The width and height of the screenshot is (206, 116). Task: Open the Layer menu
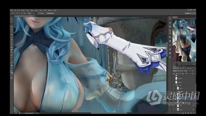pyautogui.click(x=27, y=10)
